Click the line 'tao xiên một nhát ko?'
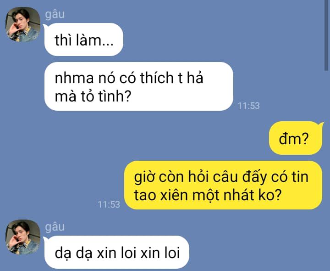330x271 pixels. [208, 195]
